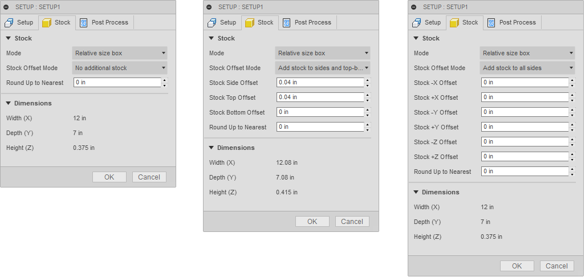
Task: Collapse the left SETUP1 dialog via minus icon
Action: (6, 7)
